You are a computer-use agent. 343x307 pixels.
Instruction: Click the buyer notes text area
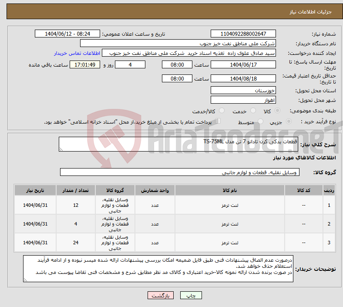tap(158, 269)
